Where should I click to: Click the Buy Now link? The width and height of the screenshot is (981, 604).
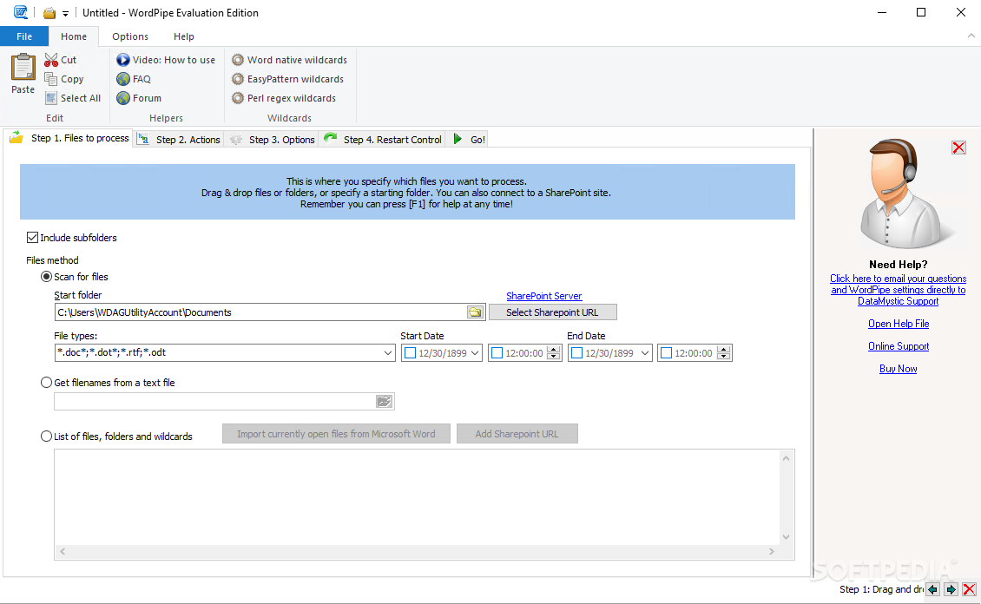899,368
